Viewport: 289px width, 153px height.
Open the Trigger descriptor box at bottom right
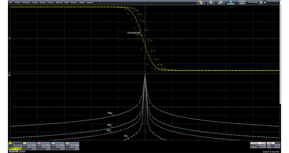(274, 145)
